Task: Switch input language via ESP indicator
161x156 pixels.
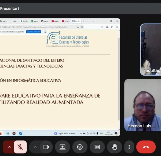Action: [x=101, y=133]
